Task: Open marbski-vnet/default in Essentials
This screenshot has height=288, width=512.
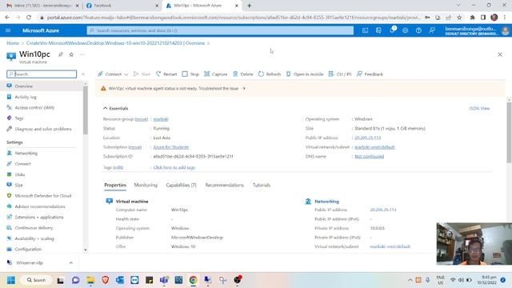Action: 374,147
